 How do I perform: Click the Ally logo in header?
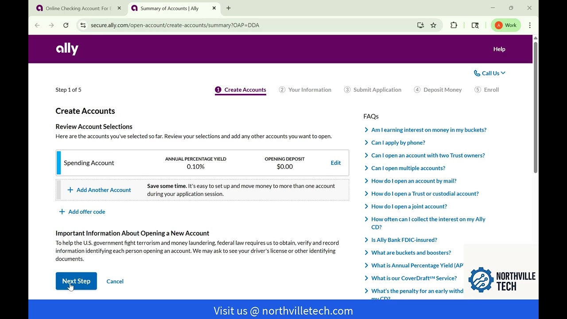point(67,49)
